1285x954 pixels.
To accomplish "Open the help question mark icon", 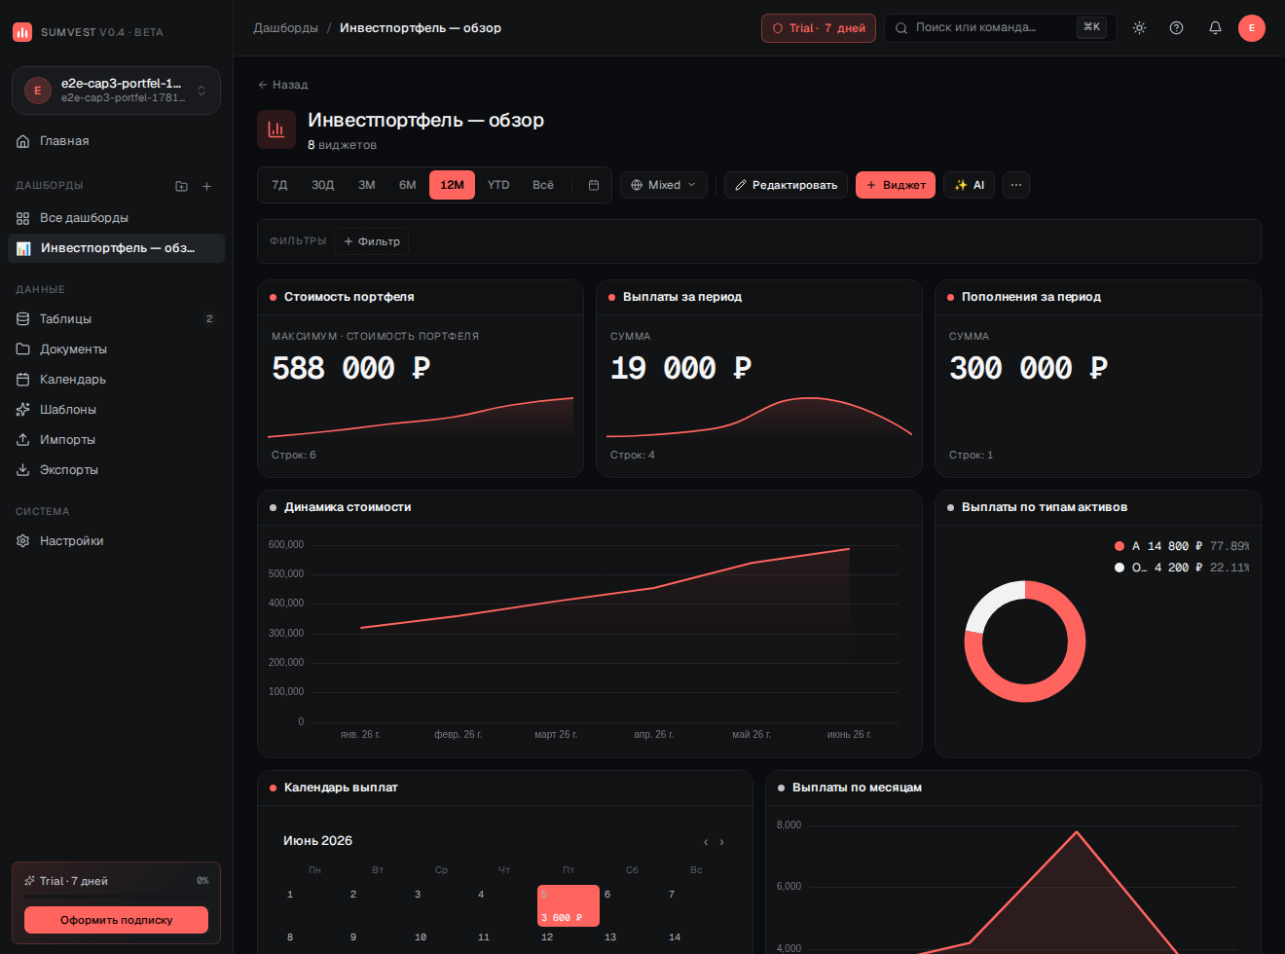I will tap(1177, 28).
